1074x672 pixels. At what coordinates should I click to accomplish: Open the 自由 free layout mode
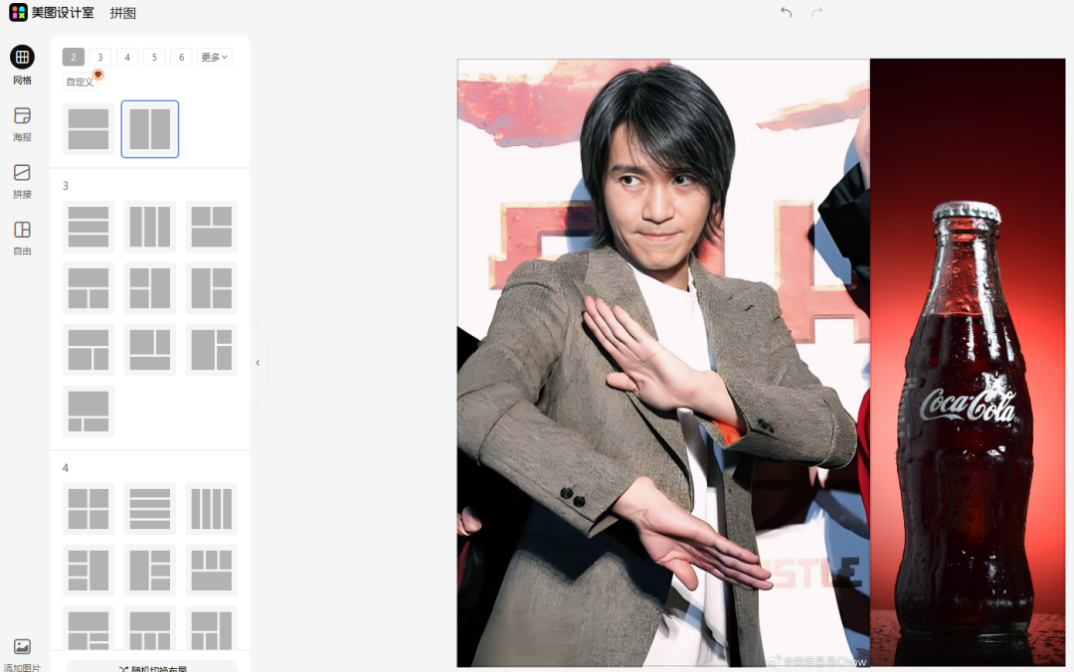[22, 238]
